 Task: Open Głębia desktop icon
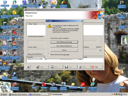[x=34, y=85]
